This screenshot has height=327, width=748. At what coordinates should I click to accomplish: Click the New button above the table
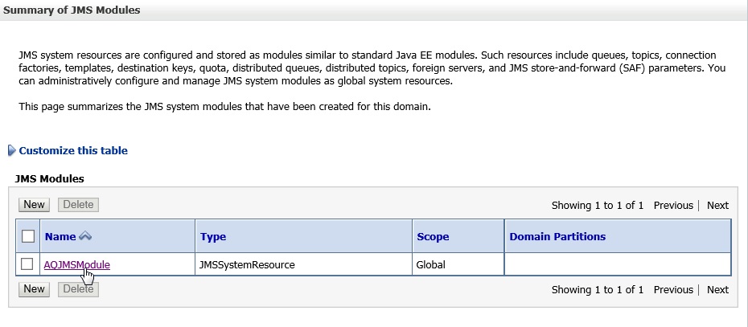34,205
